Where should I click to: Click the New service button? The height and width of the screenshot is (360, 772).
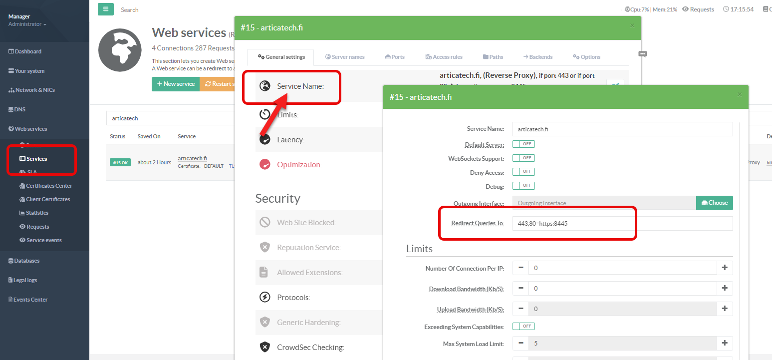[x=176, y=84]
